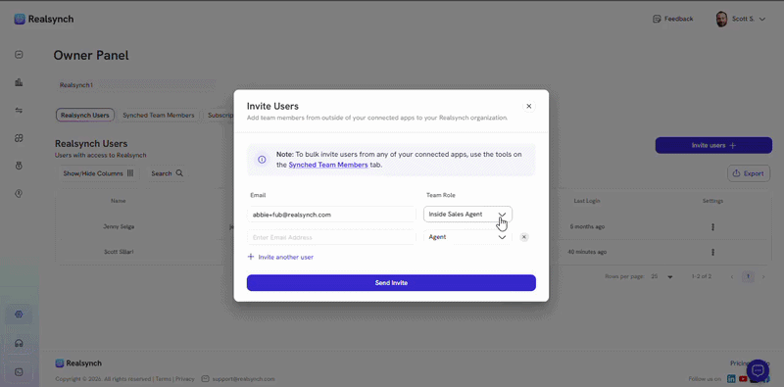
Task: Go to the next page with the right chevron
Action: (763, 276)
